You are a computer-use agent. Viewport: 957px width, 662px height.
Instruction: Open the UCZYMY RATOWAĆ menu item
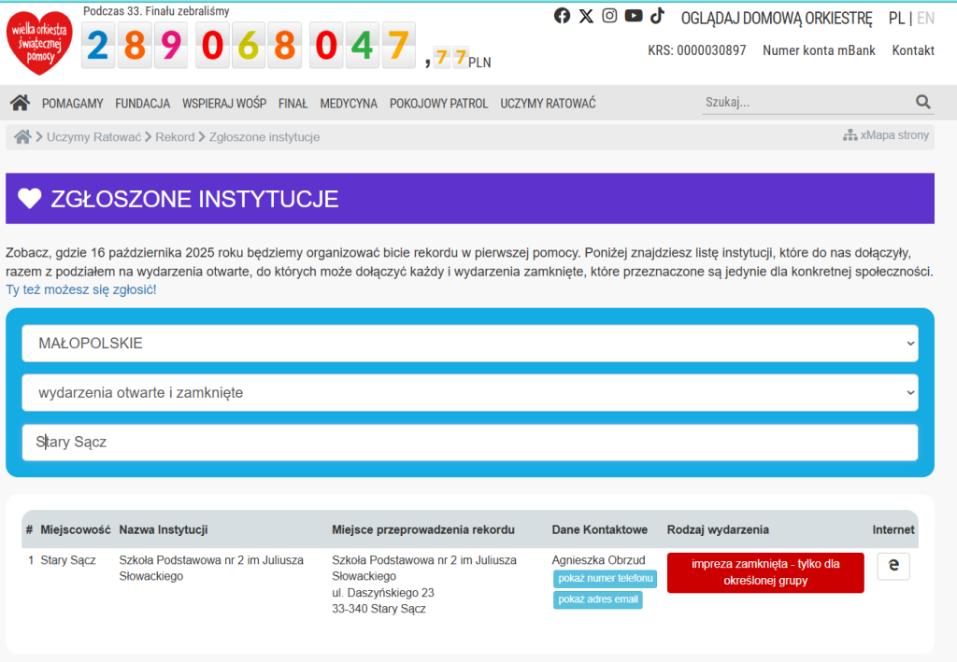(x=548, y=104)
